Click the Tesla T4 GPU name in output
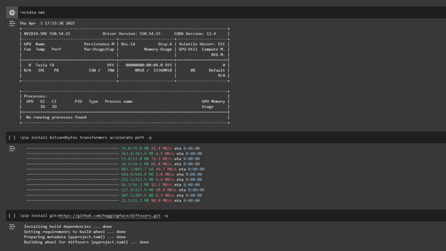 (45, 65)
